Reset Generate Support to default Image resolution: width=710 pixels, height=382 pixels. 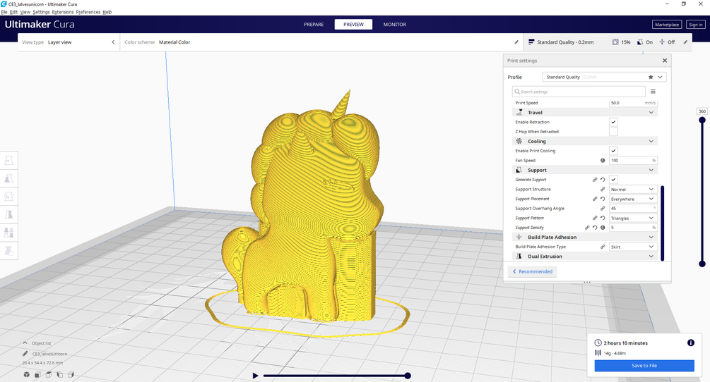tap(603, 180)
